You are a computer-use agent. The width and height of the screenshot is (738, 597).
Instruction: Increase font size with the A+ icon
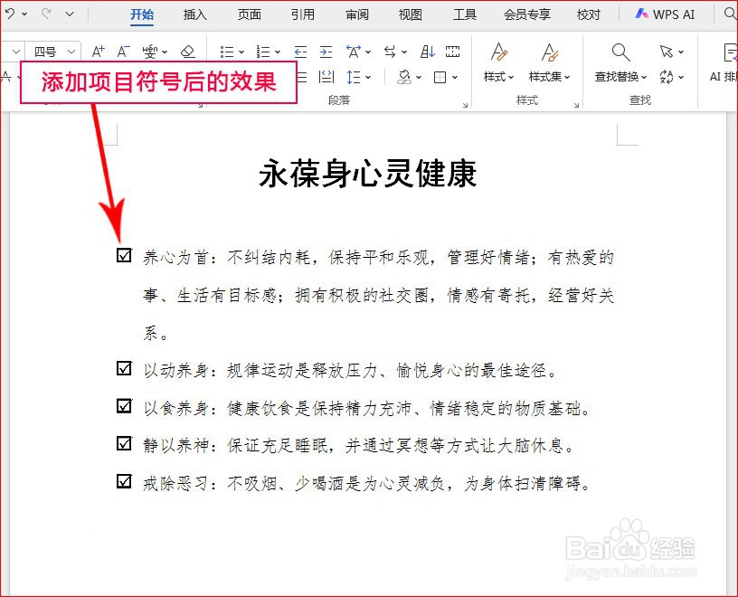tap(98, 52)
